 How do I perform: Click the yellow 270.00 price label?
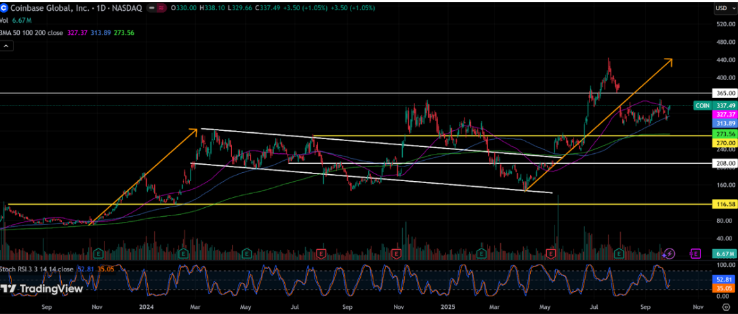point(723,144)
